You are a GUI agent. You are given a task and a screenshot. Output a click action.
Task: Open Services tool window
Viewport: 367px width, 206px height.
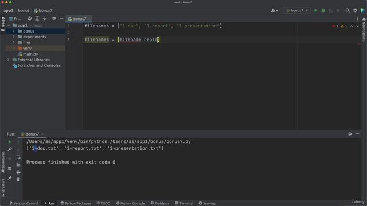click(x=207, y=203)
